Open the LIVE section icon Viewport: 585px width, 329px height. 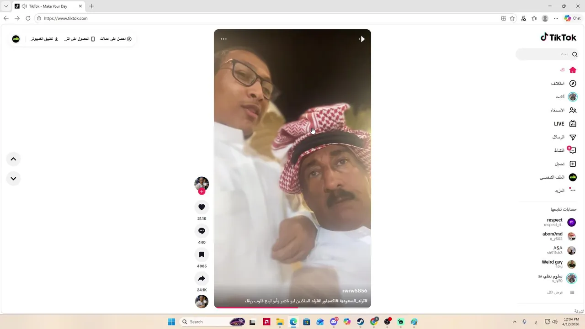click(x=573, y=124)
